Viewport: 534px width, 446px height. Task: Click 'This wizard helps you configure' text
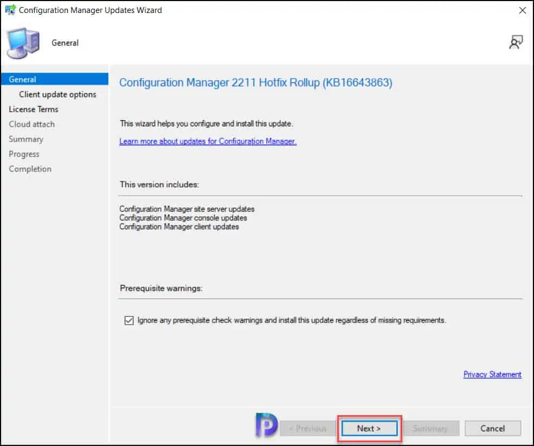pyautogui.click(x=206, y=124)
